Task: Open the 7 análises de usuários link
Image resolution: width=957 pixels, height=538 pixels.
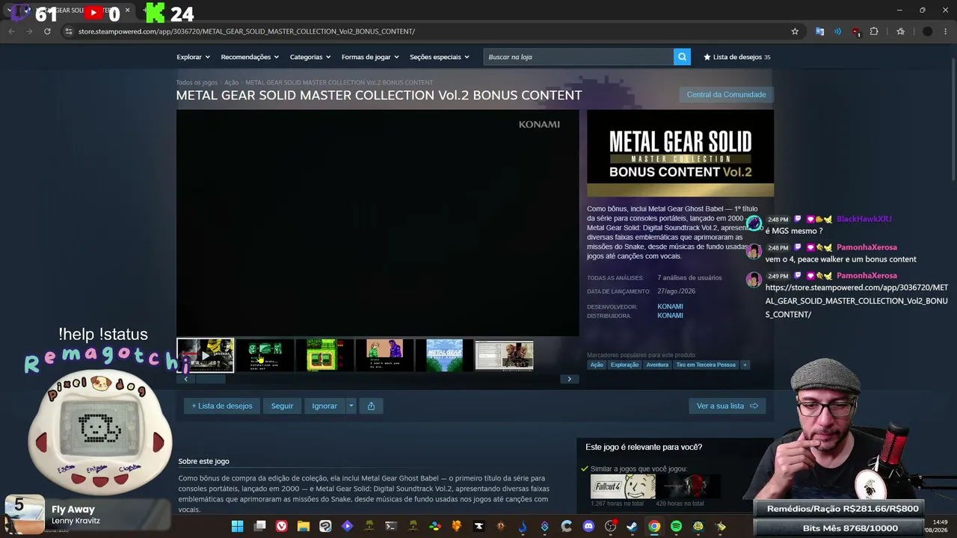Action: click(689, 278)
